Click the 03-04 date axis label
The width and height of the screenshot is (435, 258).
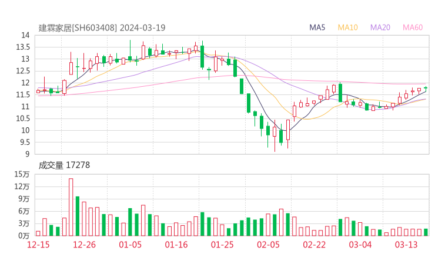(360, 245)
